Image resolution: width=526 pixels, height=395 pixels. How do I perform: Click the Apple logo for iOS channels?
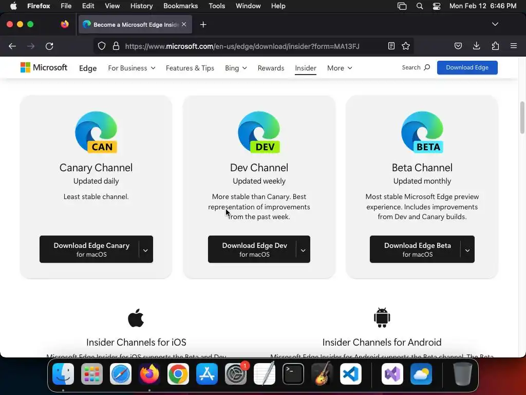(136, 318)
